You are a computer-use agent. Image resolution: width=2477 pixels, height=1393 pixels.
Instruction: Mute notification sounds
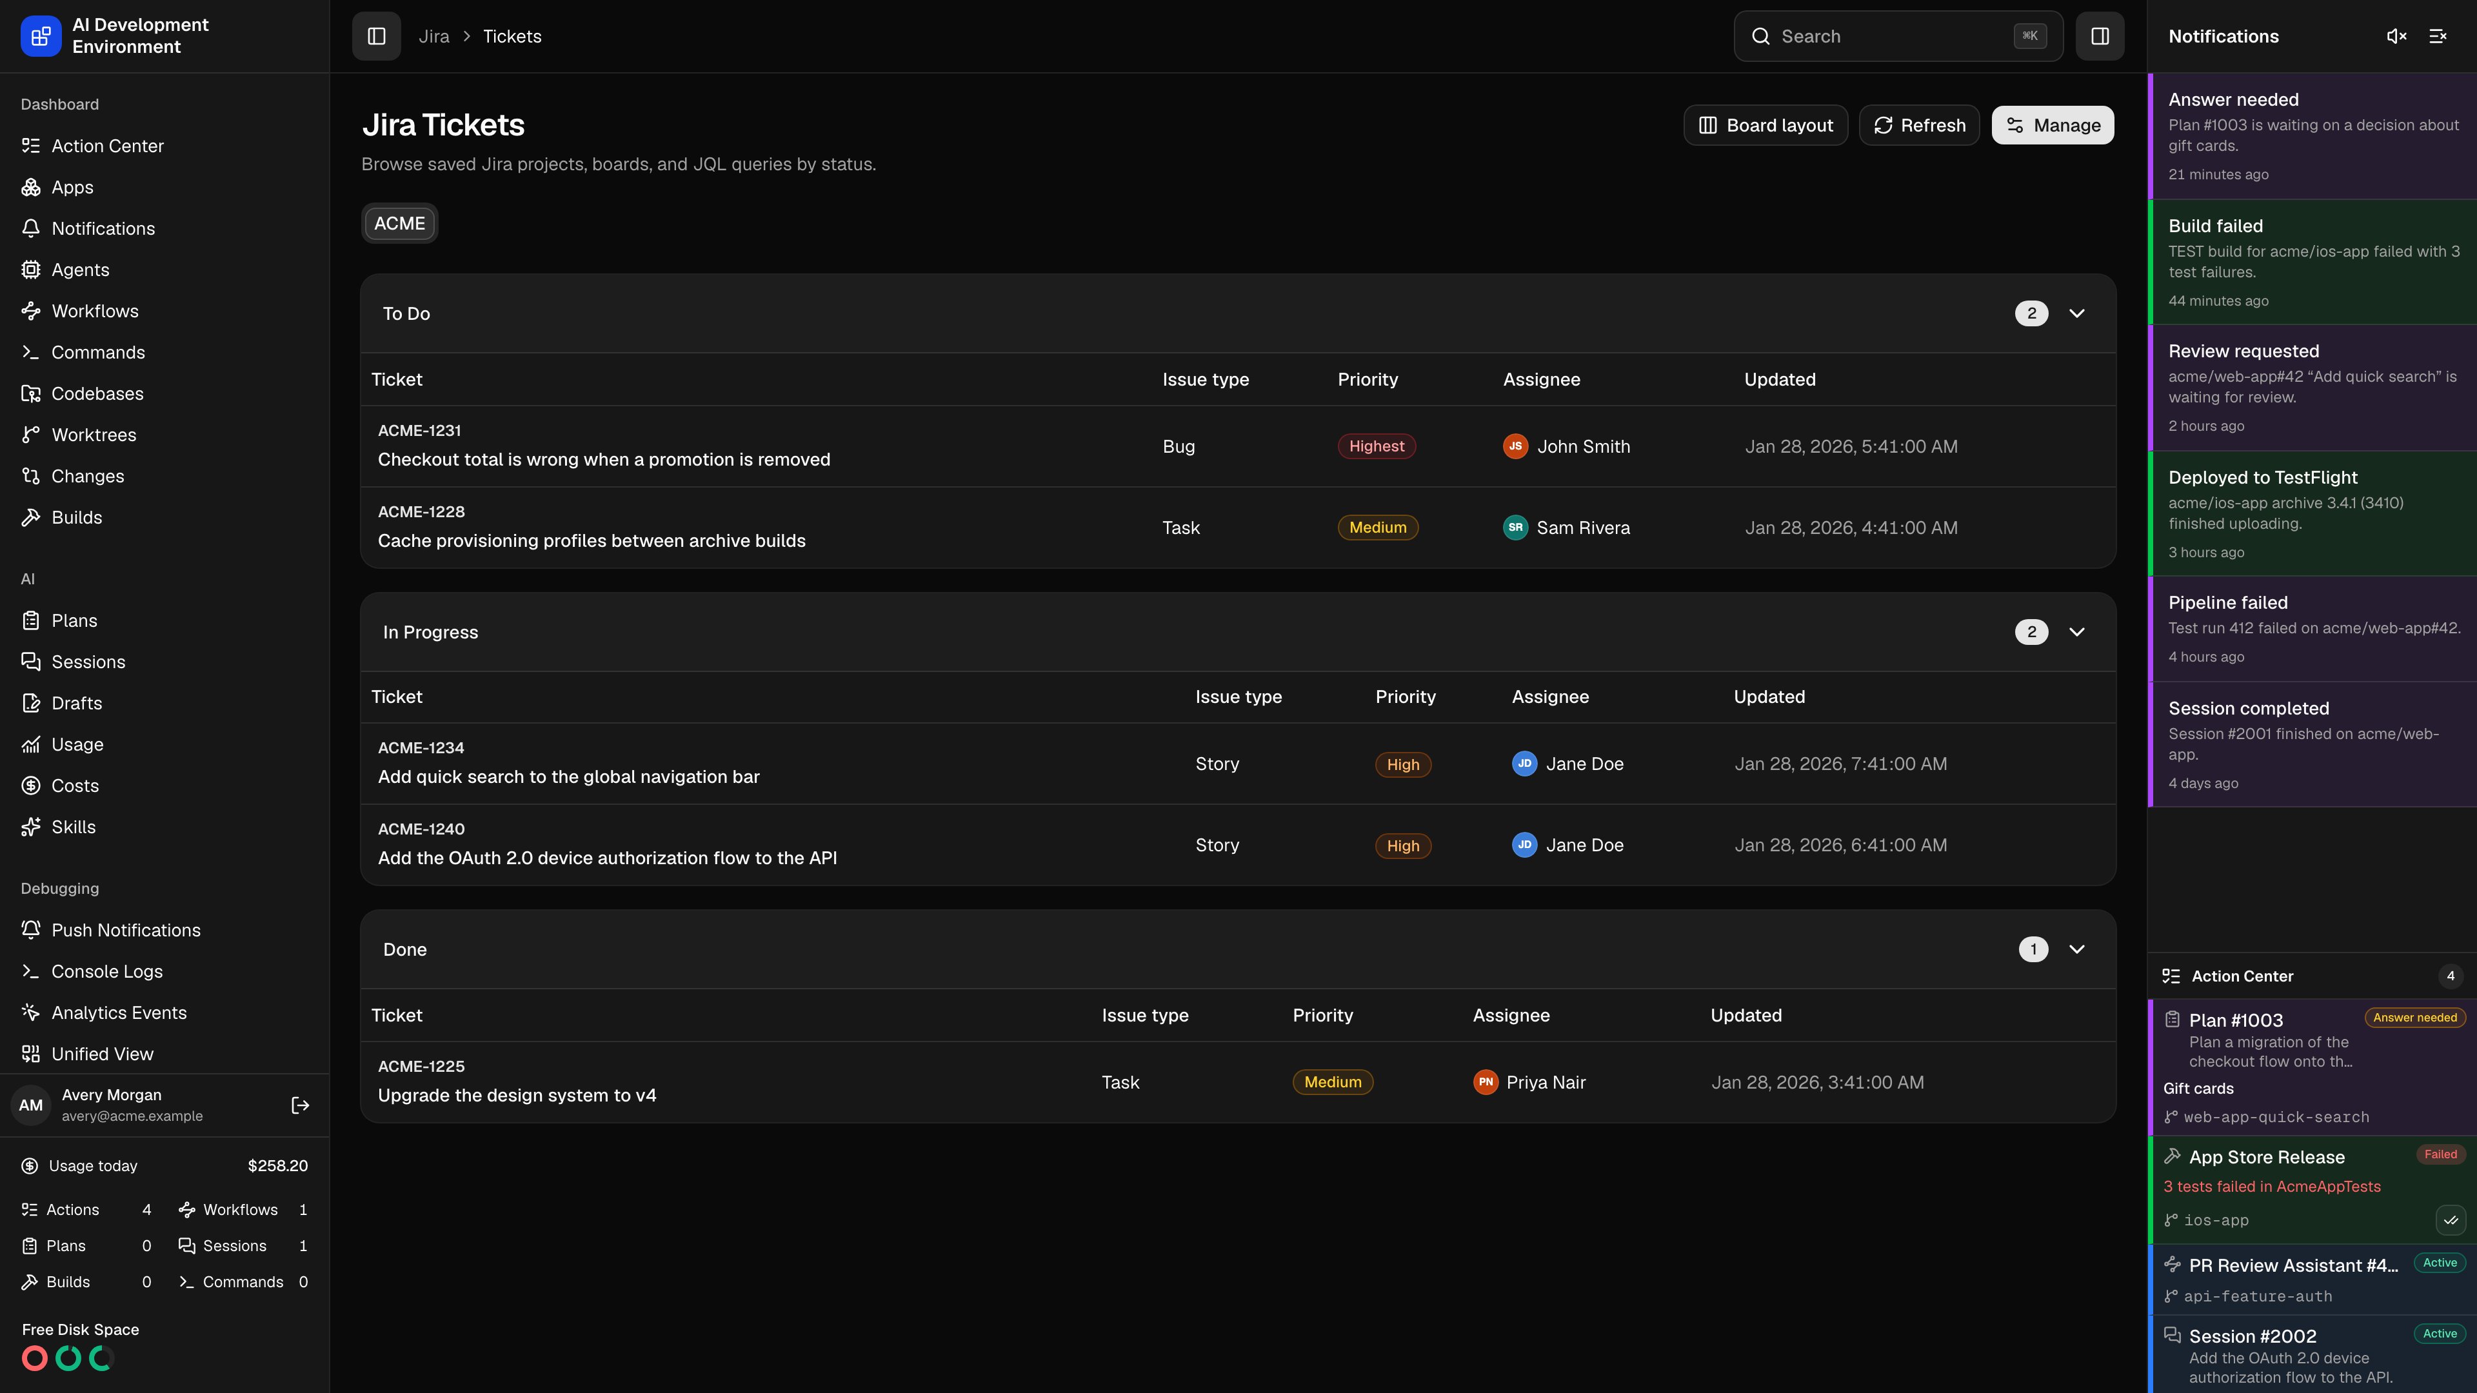2396,35
